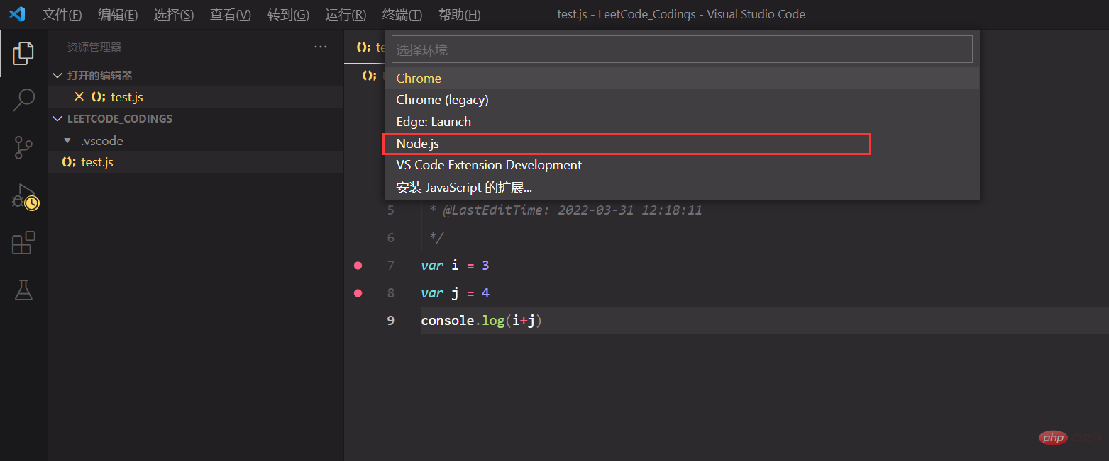1109x461 pixels.
Task: Open the Search view in activity bar
Action: [23, 100]
